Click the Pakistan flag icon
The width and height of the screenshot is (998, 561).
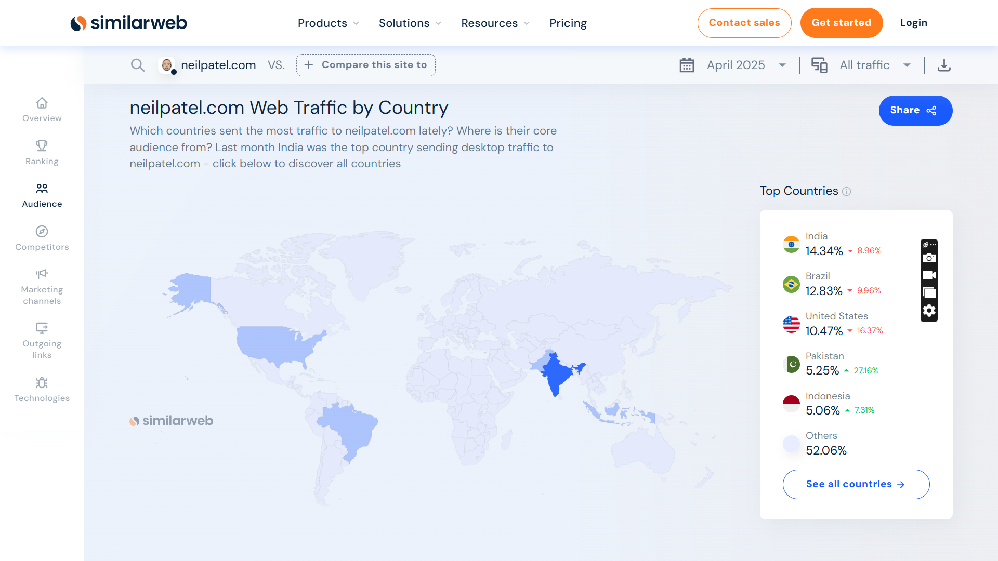[x=791, y=364]
